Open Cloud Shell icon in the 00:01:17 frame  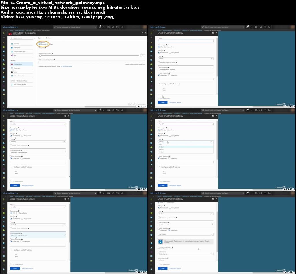click(x=252, y=27)
